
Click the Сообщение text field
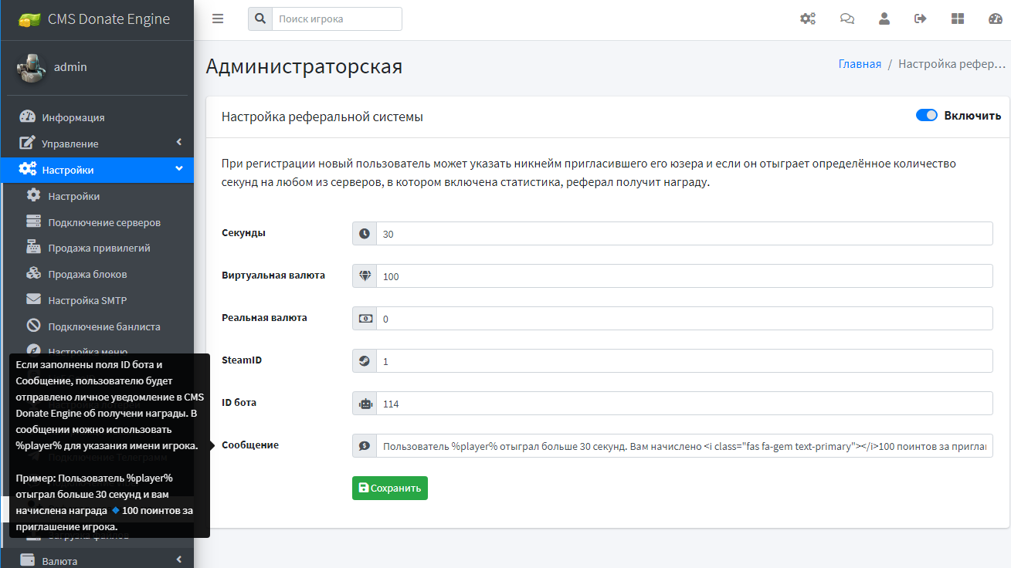684,446
